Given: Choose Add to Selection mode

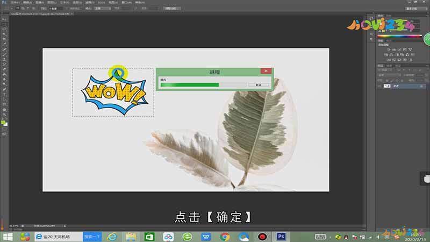Looking at the screenshot, I should [x=23, y=9].
